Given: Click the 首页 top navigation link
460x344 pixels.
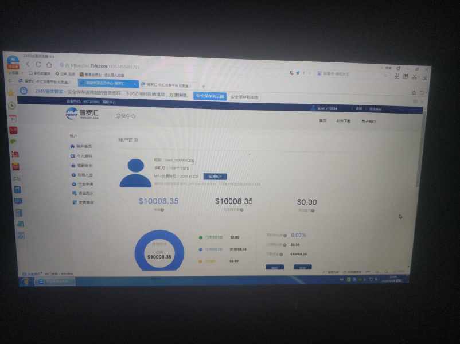Looking at the screenshot, I should coord(323,120).
